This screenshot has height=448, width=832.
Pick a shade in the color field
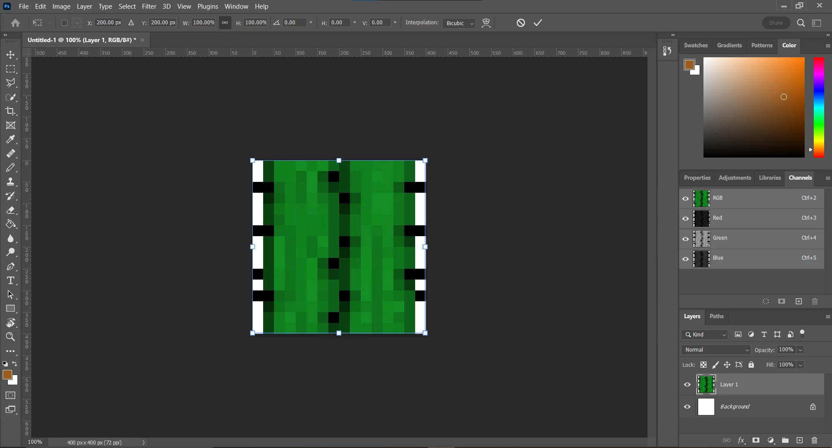pos(754,107)
